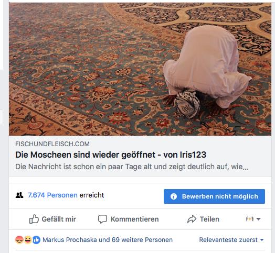
Task: Open article headline Die Moscheen sind wieder geöffnet
Action: click(111, 155)
